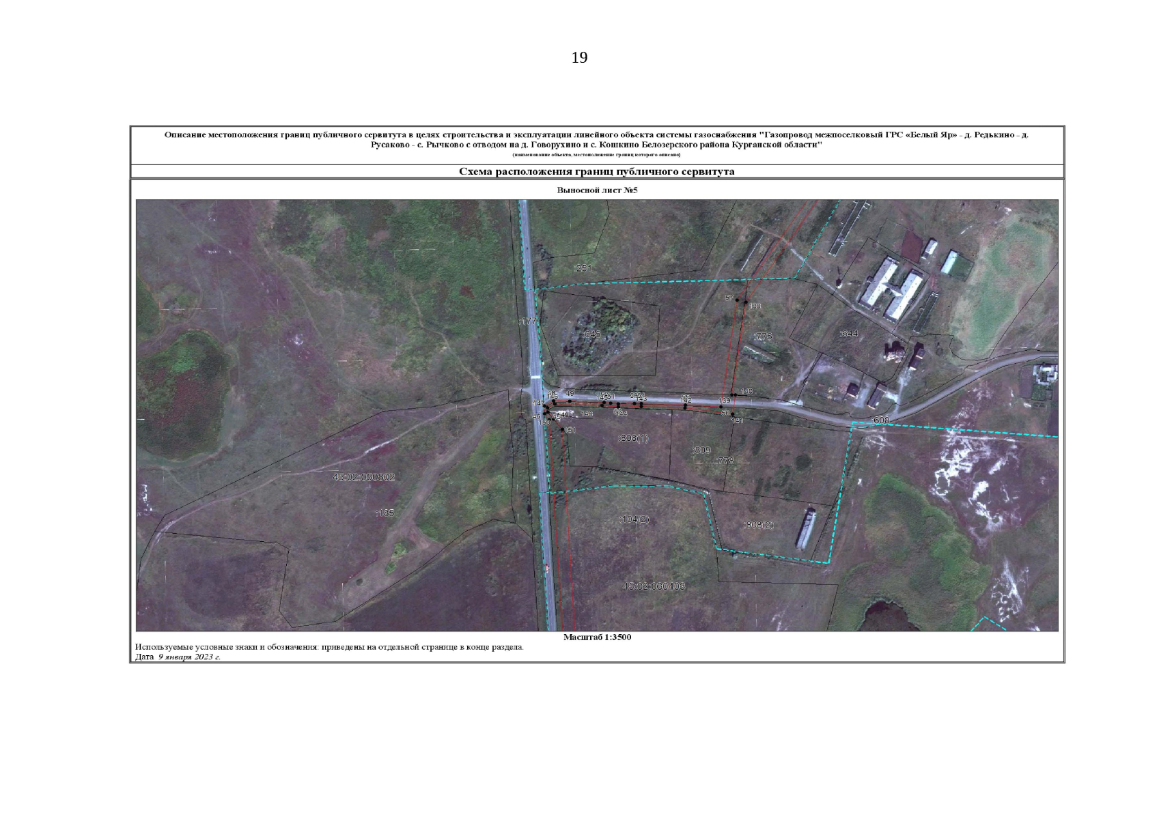Click parcel label ':778'
Screen dimensions: 1159x819
(x=725, y=461)
